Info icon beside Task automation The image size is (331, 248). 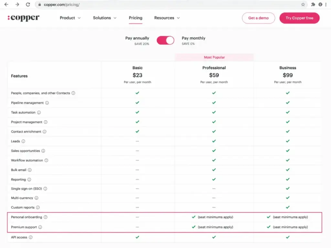point(39,112)
